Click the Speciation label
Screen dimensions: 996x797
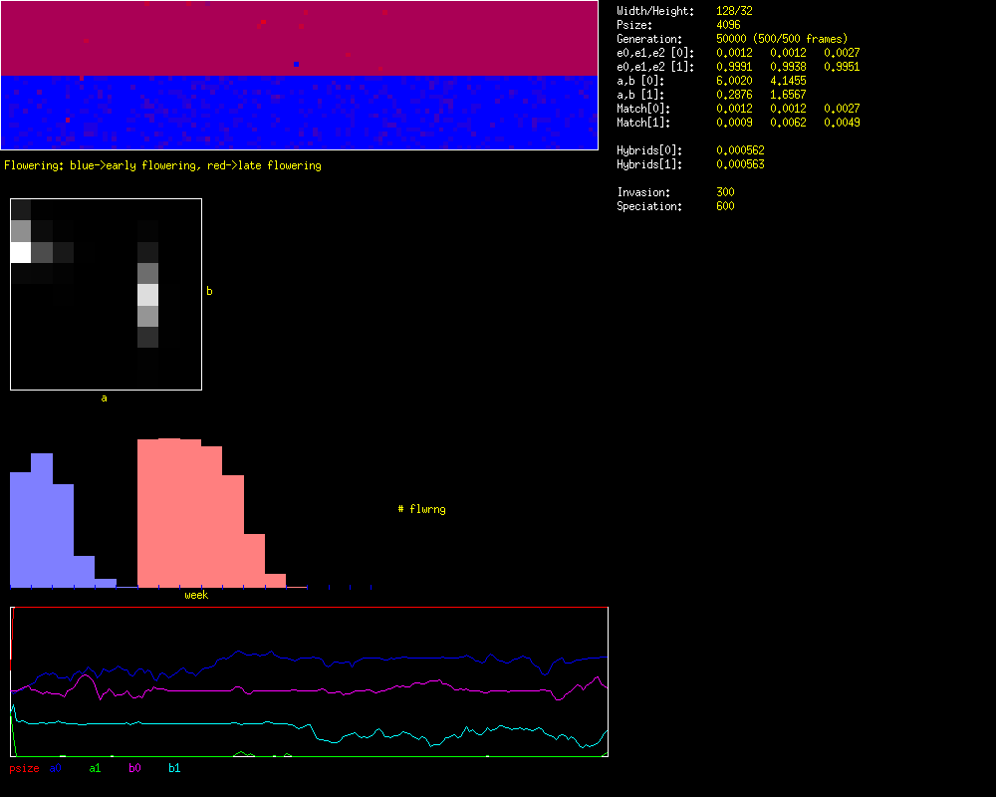tap(649, 207)
